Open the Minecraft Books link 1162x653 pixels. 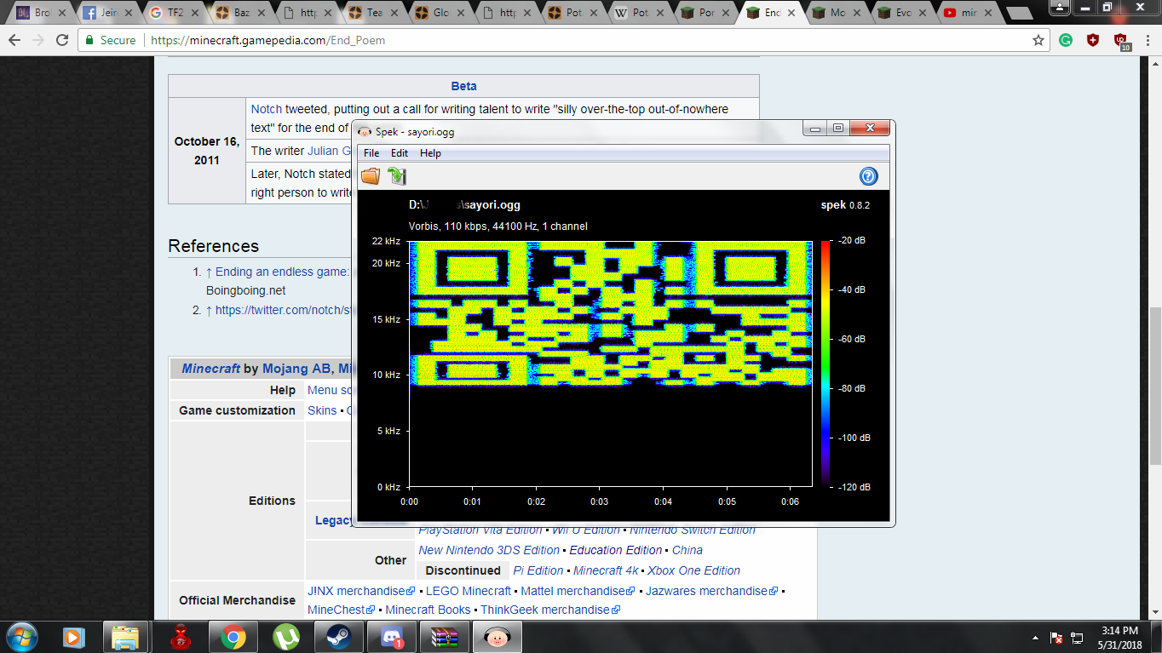pos(428,610)
